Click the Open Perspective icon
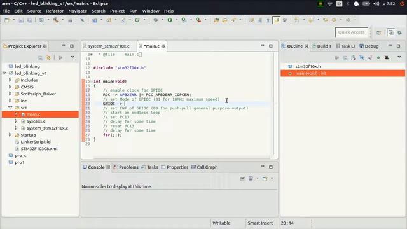The height and width of the screenshot is (229, 407). (x=379, y=32)
